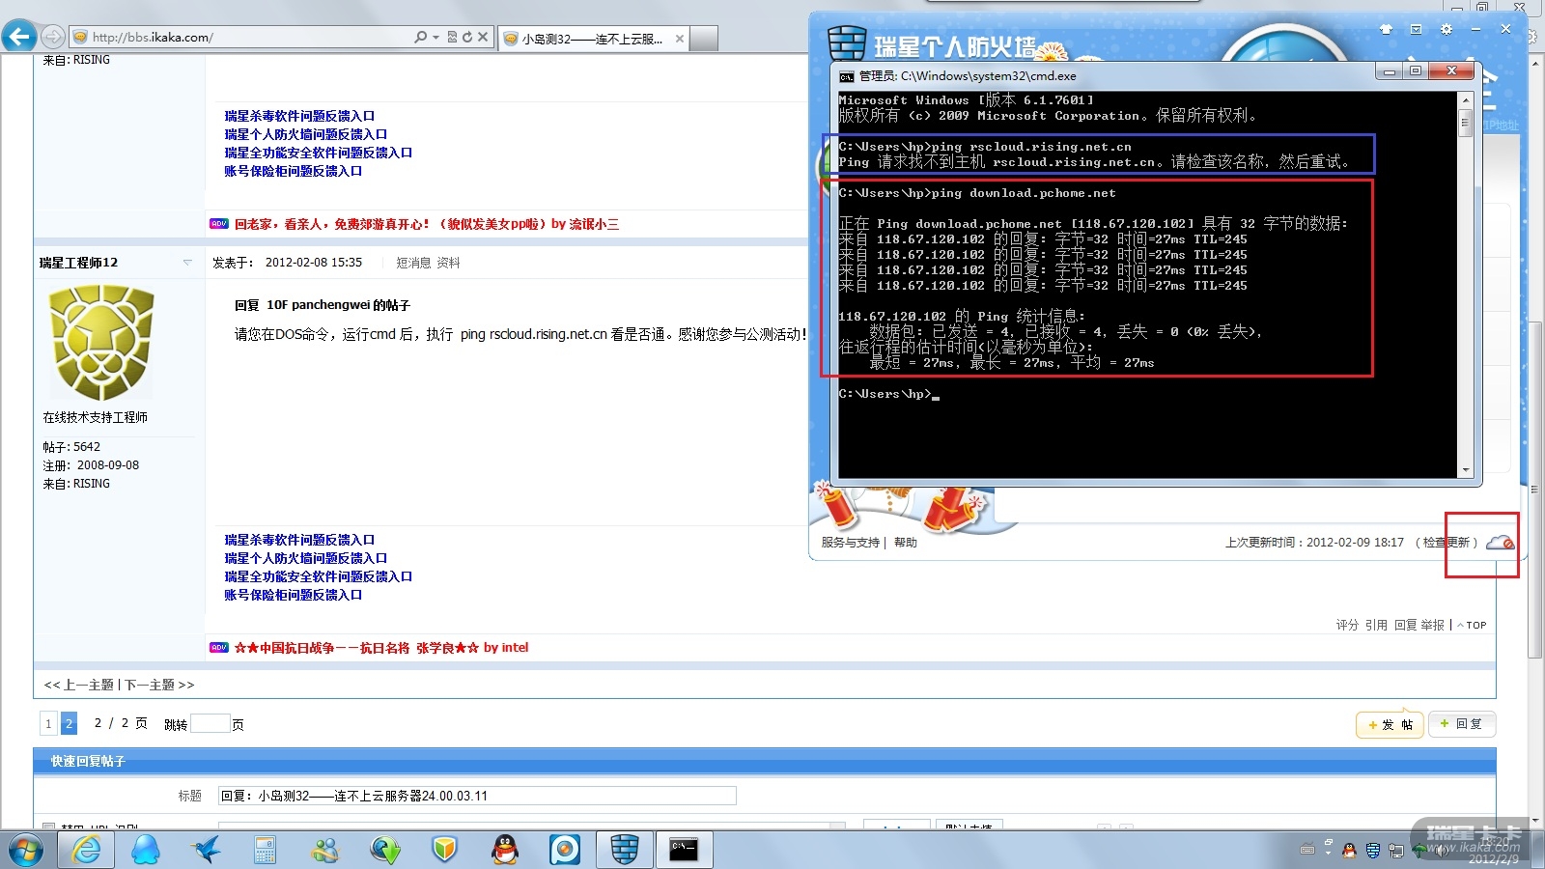This screenshot has height=869, width=1545.
Task: Open first 账号保险柜问题反馈入口 link
Action: pyautogui.click(x=293, y=171)
